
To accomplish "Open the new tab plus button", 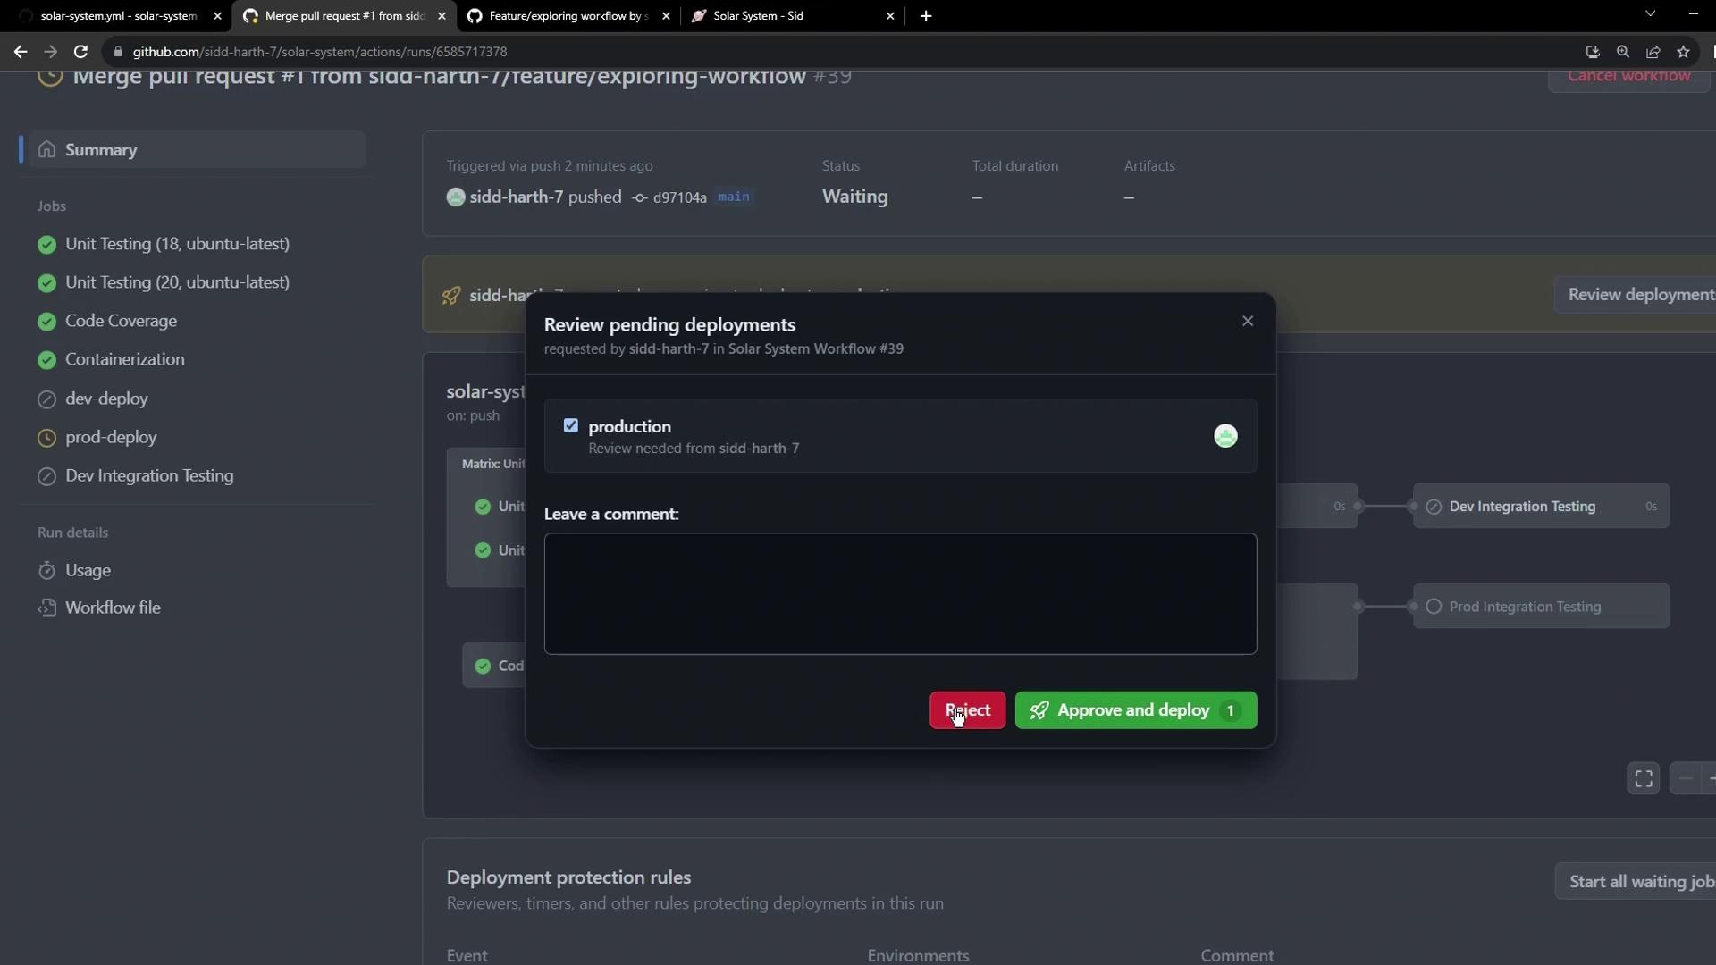I will coord(926,16).
